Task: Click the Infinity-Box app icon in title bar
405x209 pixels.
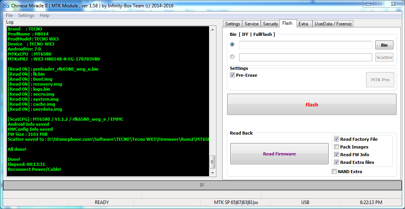Action: click(x=6, y=5)
